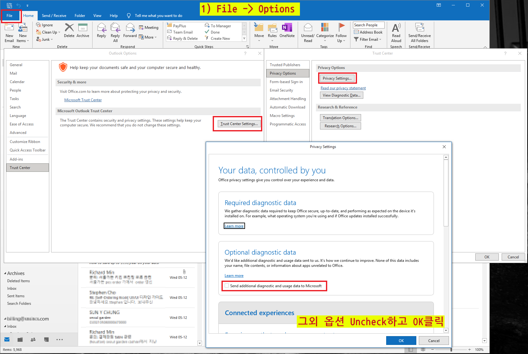Click the Reply All icon
Screen dimensions: 528x354
[x=115, y=28]
